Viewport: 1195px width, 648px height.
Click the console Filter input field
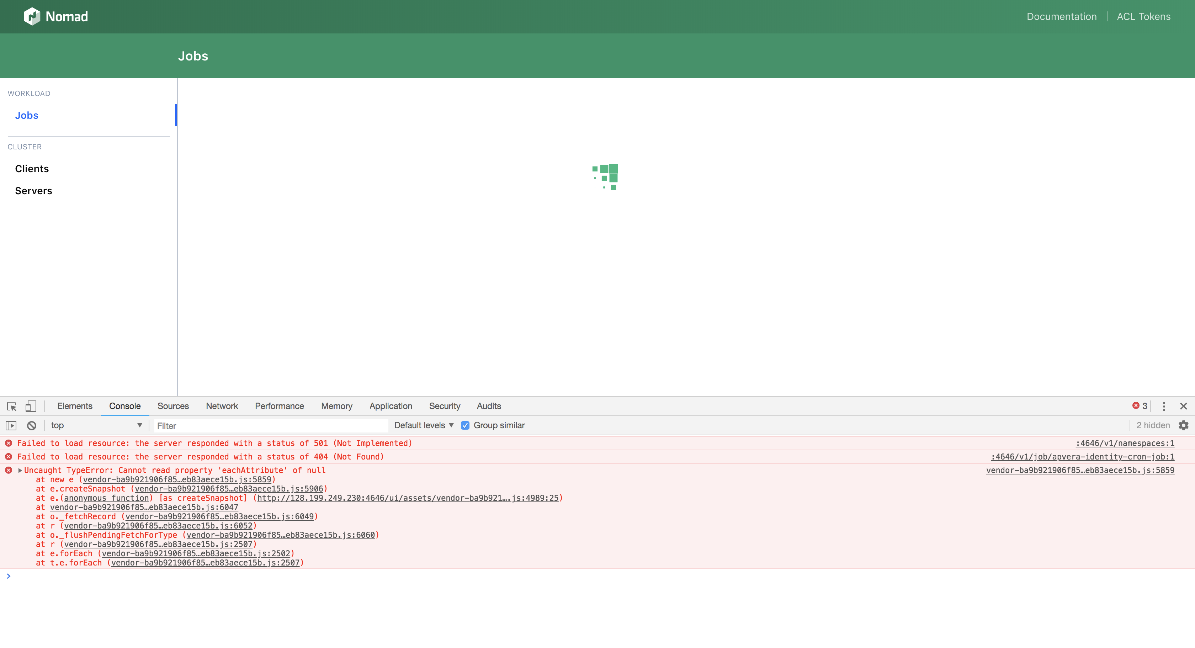click(x=271, y=426)
